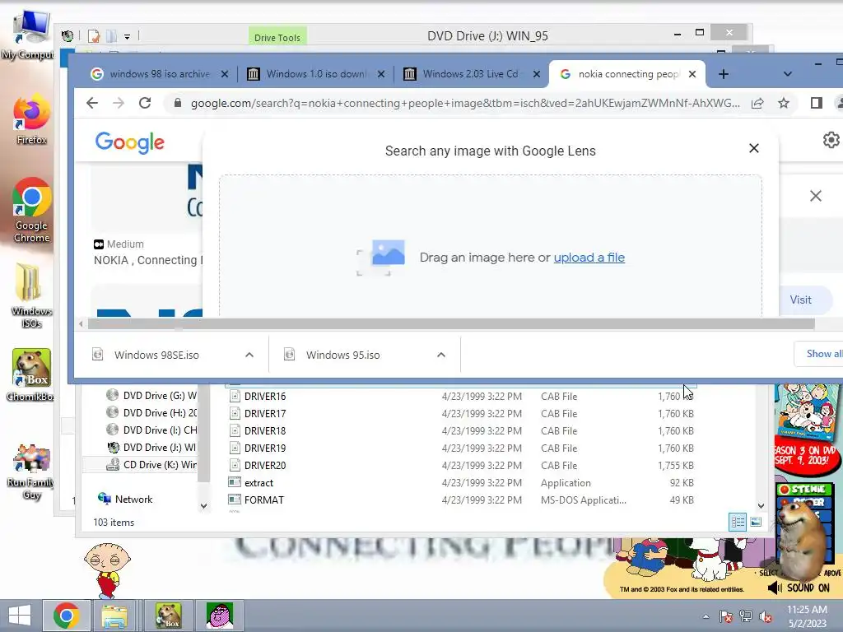Viewport: 843px width, 632px height.
Task: Select DVD Drive (J:) in navigation pane
Action: 151,447
